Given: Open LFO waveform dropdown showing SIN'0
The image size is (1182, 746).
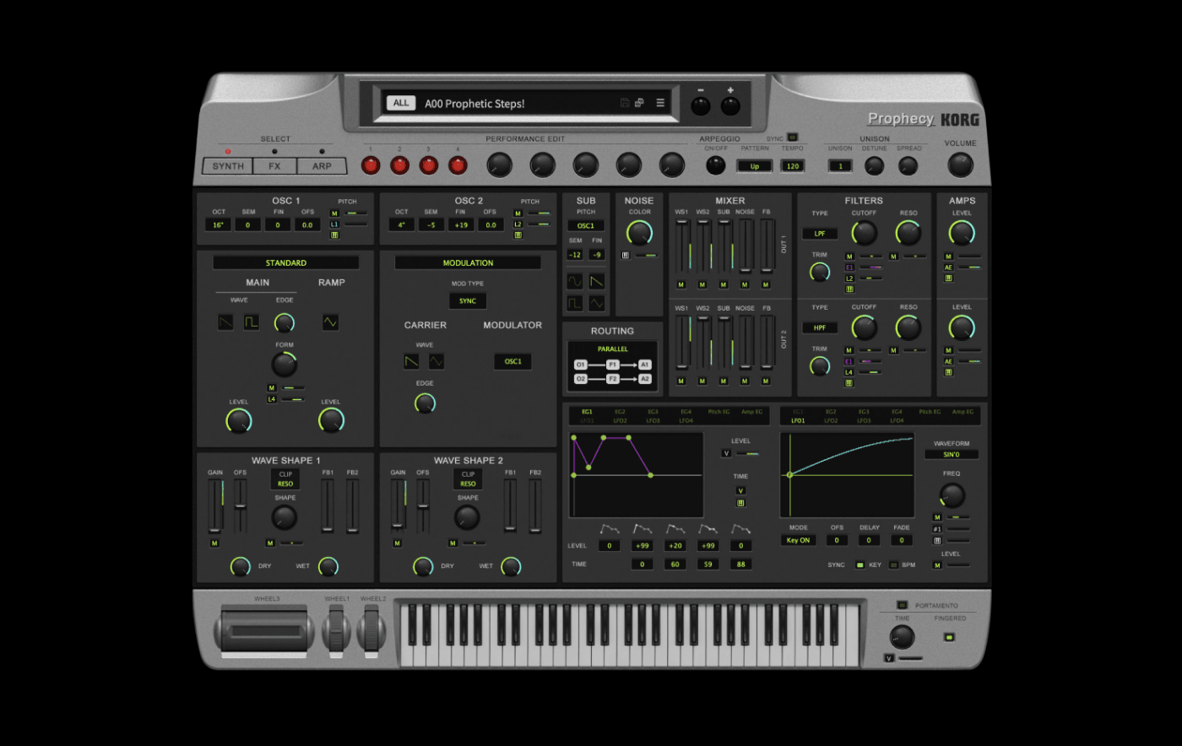Looking at the screenshot, I should (951, 454).
